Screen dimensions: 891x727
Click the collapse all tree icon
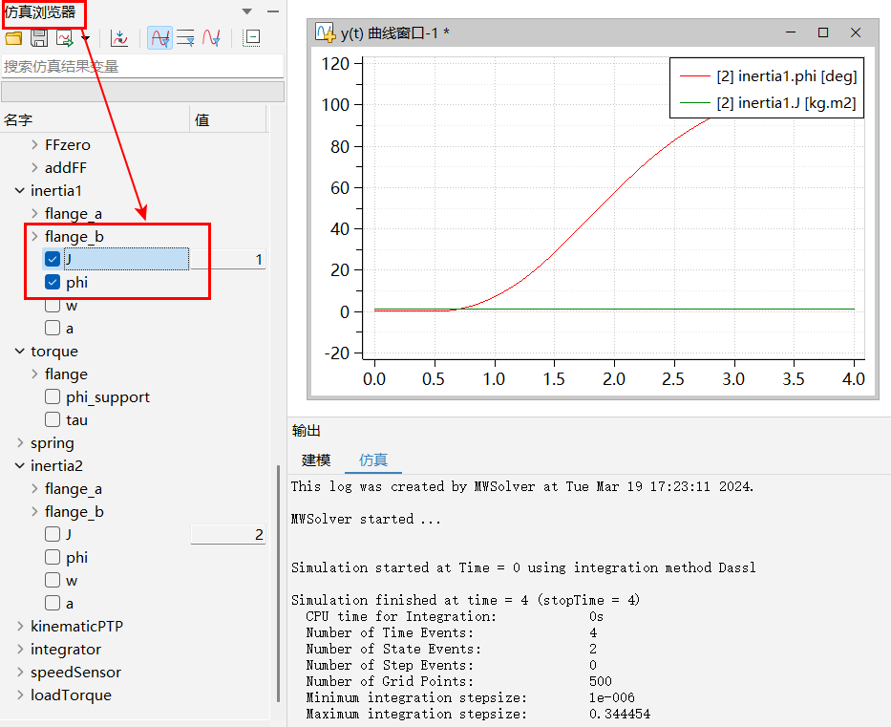coord(251,38)
